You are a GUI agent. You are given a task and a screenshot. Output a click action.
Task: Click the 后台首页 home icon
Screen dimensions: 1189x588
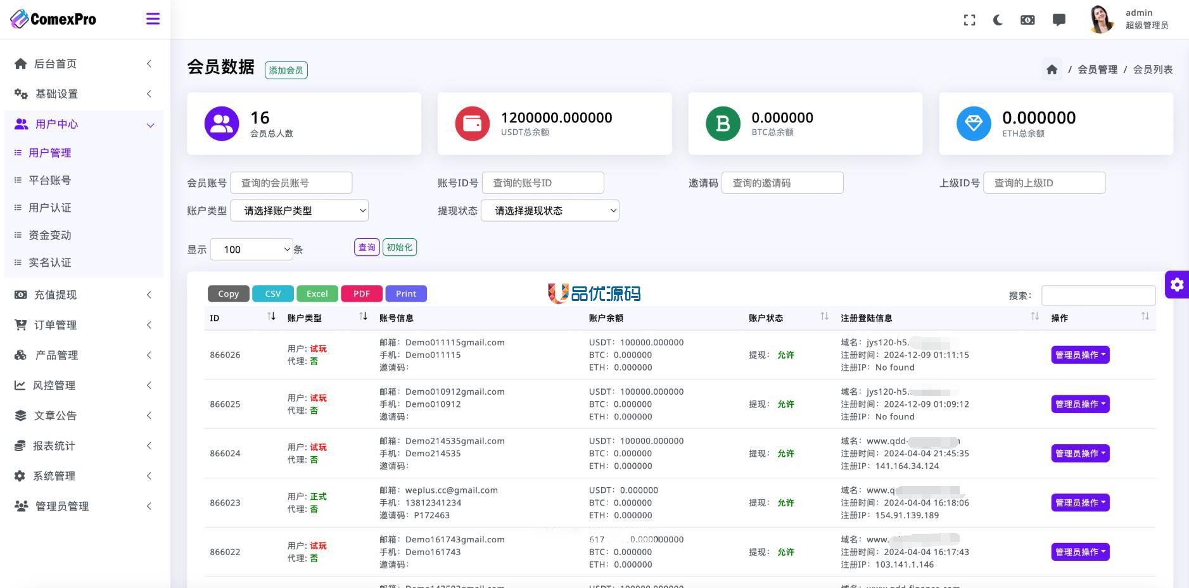[21, 63]
